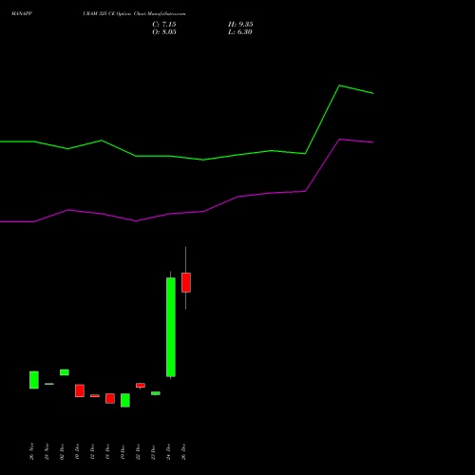Click the 28 Nov date label

(47, 451)
